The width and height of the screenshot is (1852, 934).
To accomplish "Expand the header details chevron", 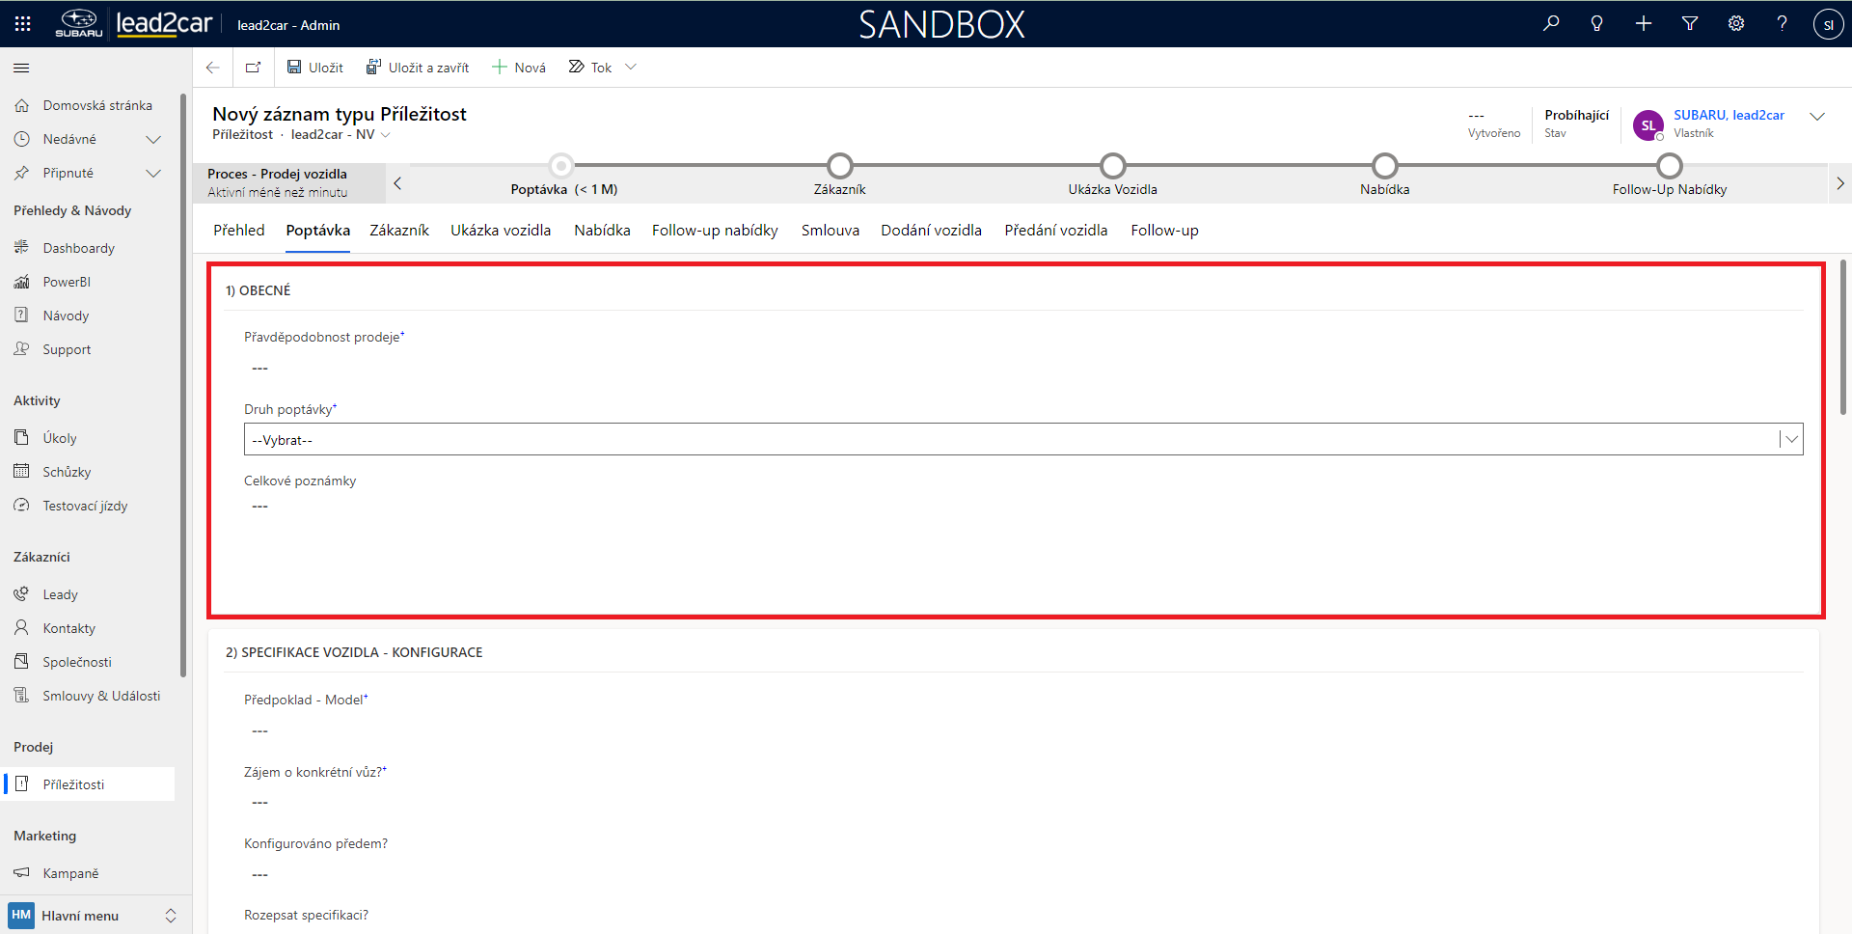I will point(1817,117).
